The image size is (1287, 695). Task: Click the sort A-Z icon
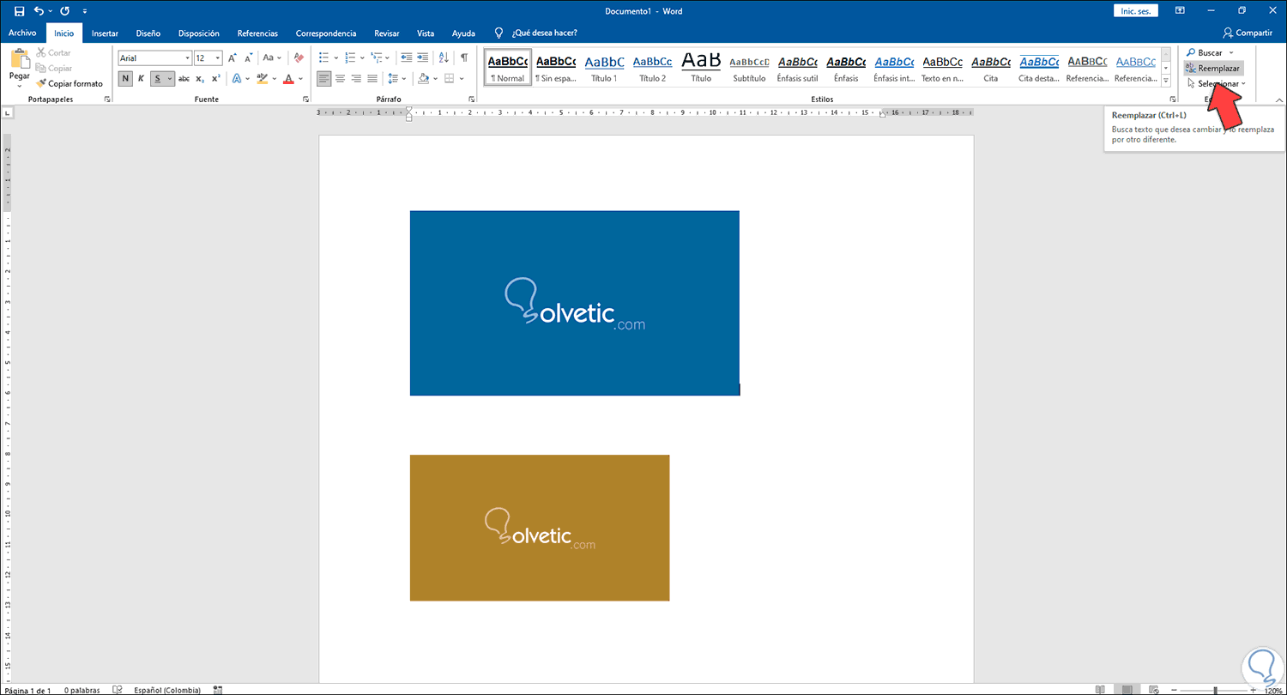click(444, 58)
